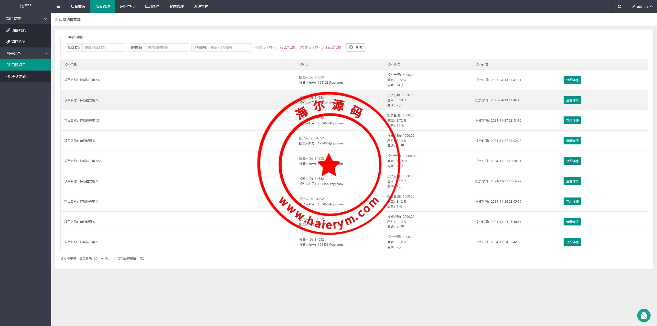
Task: Open the 系统管理 menu
Action: tap(201, 6)
